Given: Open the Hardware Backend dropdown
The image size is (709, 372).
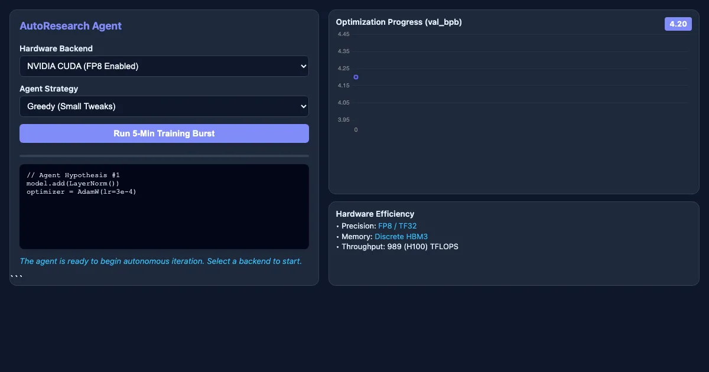Looking at the screenshot, I should pos(164,66).
